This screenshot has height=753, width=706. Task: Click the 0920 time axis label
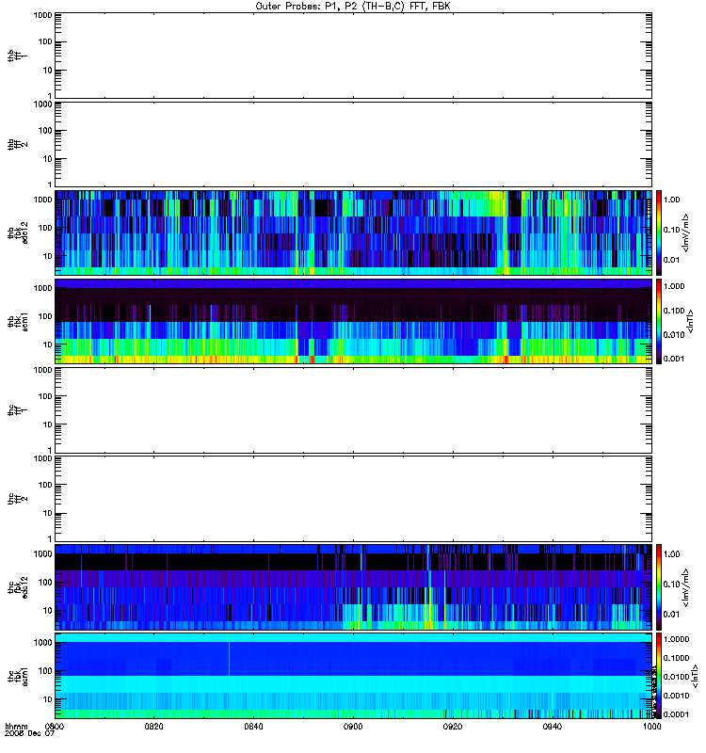pyautogui.click(x=453, y=727)
